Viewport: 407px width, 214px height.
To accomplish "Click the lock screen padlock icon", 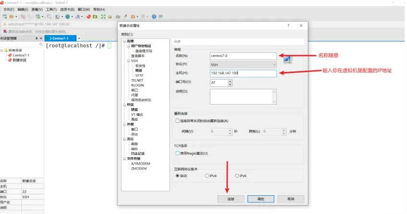I will 110,17.
